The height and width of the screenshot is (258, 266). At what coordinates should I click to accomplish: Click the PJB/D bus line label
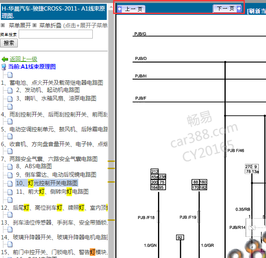point(141,58)
